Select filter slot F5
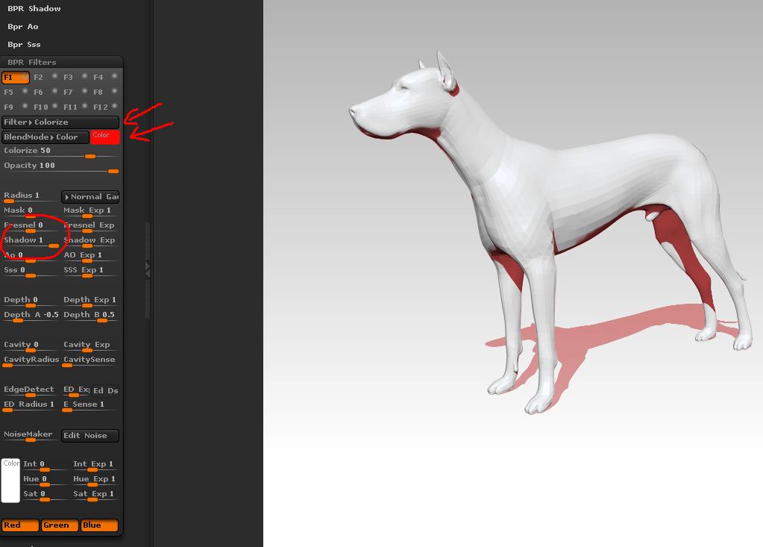 pos(8,92)
